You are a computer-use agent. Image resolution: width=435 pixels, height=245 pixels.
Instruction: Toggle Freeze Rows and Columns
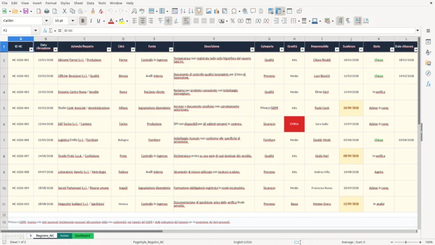(278, 11)
